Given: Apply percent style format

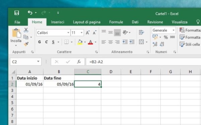Looking at the screenshot, I should (x=166, y=37).
